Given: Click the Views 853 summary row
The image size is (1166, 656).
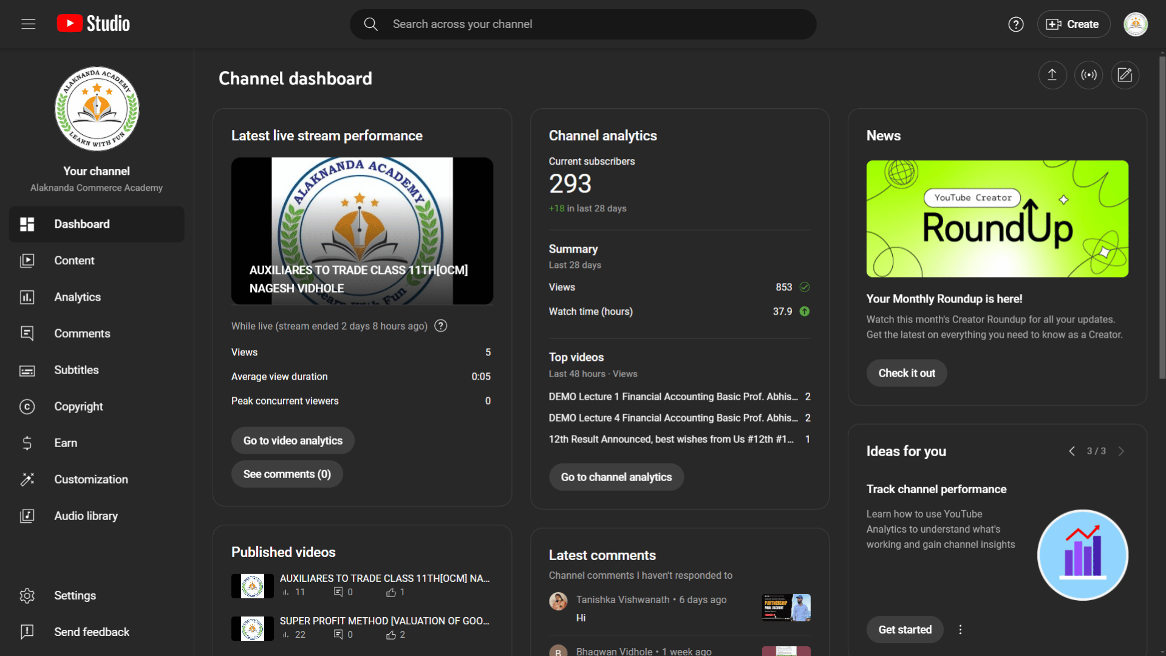Looking at the screenshot, I should (x=679, y=287).
